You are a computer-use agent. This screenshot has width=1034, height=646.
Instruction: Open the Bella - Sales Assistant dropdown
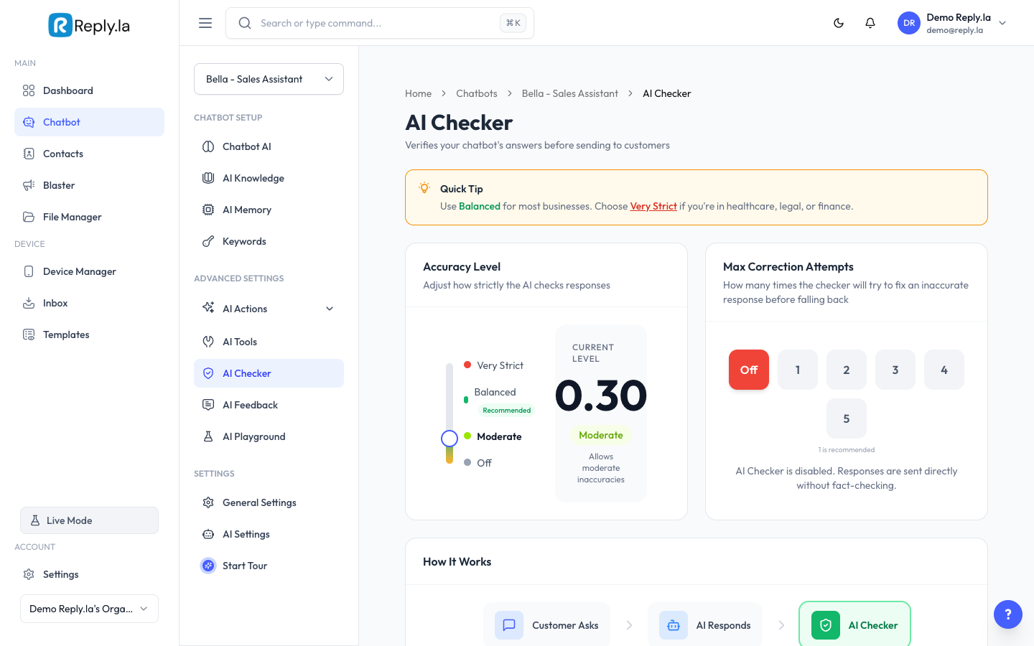tap(269, 79)
